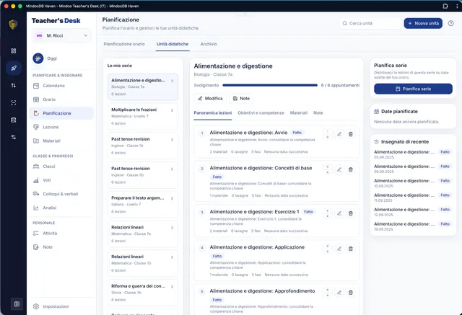Click the Nuova unità button
462x315 pixels.
click(x=423, y=23)
